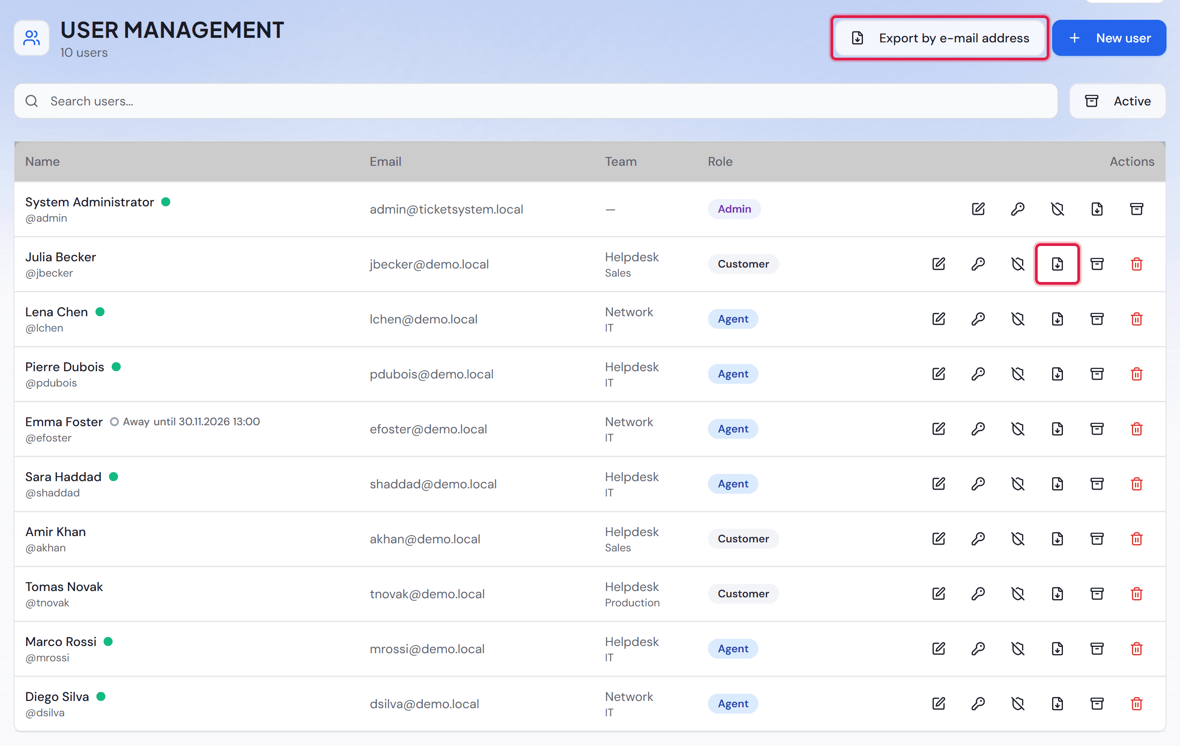Edit user Pierre Dubois
This screenshot has height=746, width=1180.
939,374
